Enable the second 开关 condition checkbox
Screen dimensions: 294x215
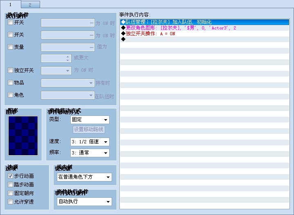(10, 35)
